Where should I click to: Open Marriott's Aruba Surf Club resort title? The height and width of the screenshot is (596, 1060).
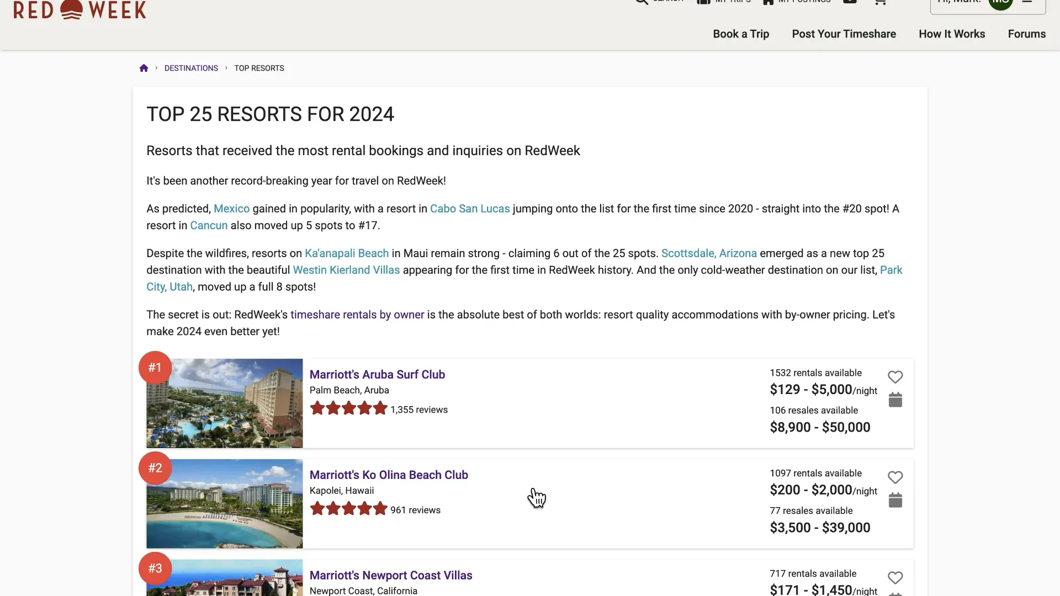tap(377, 374)
